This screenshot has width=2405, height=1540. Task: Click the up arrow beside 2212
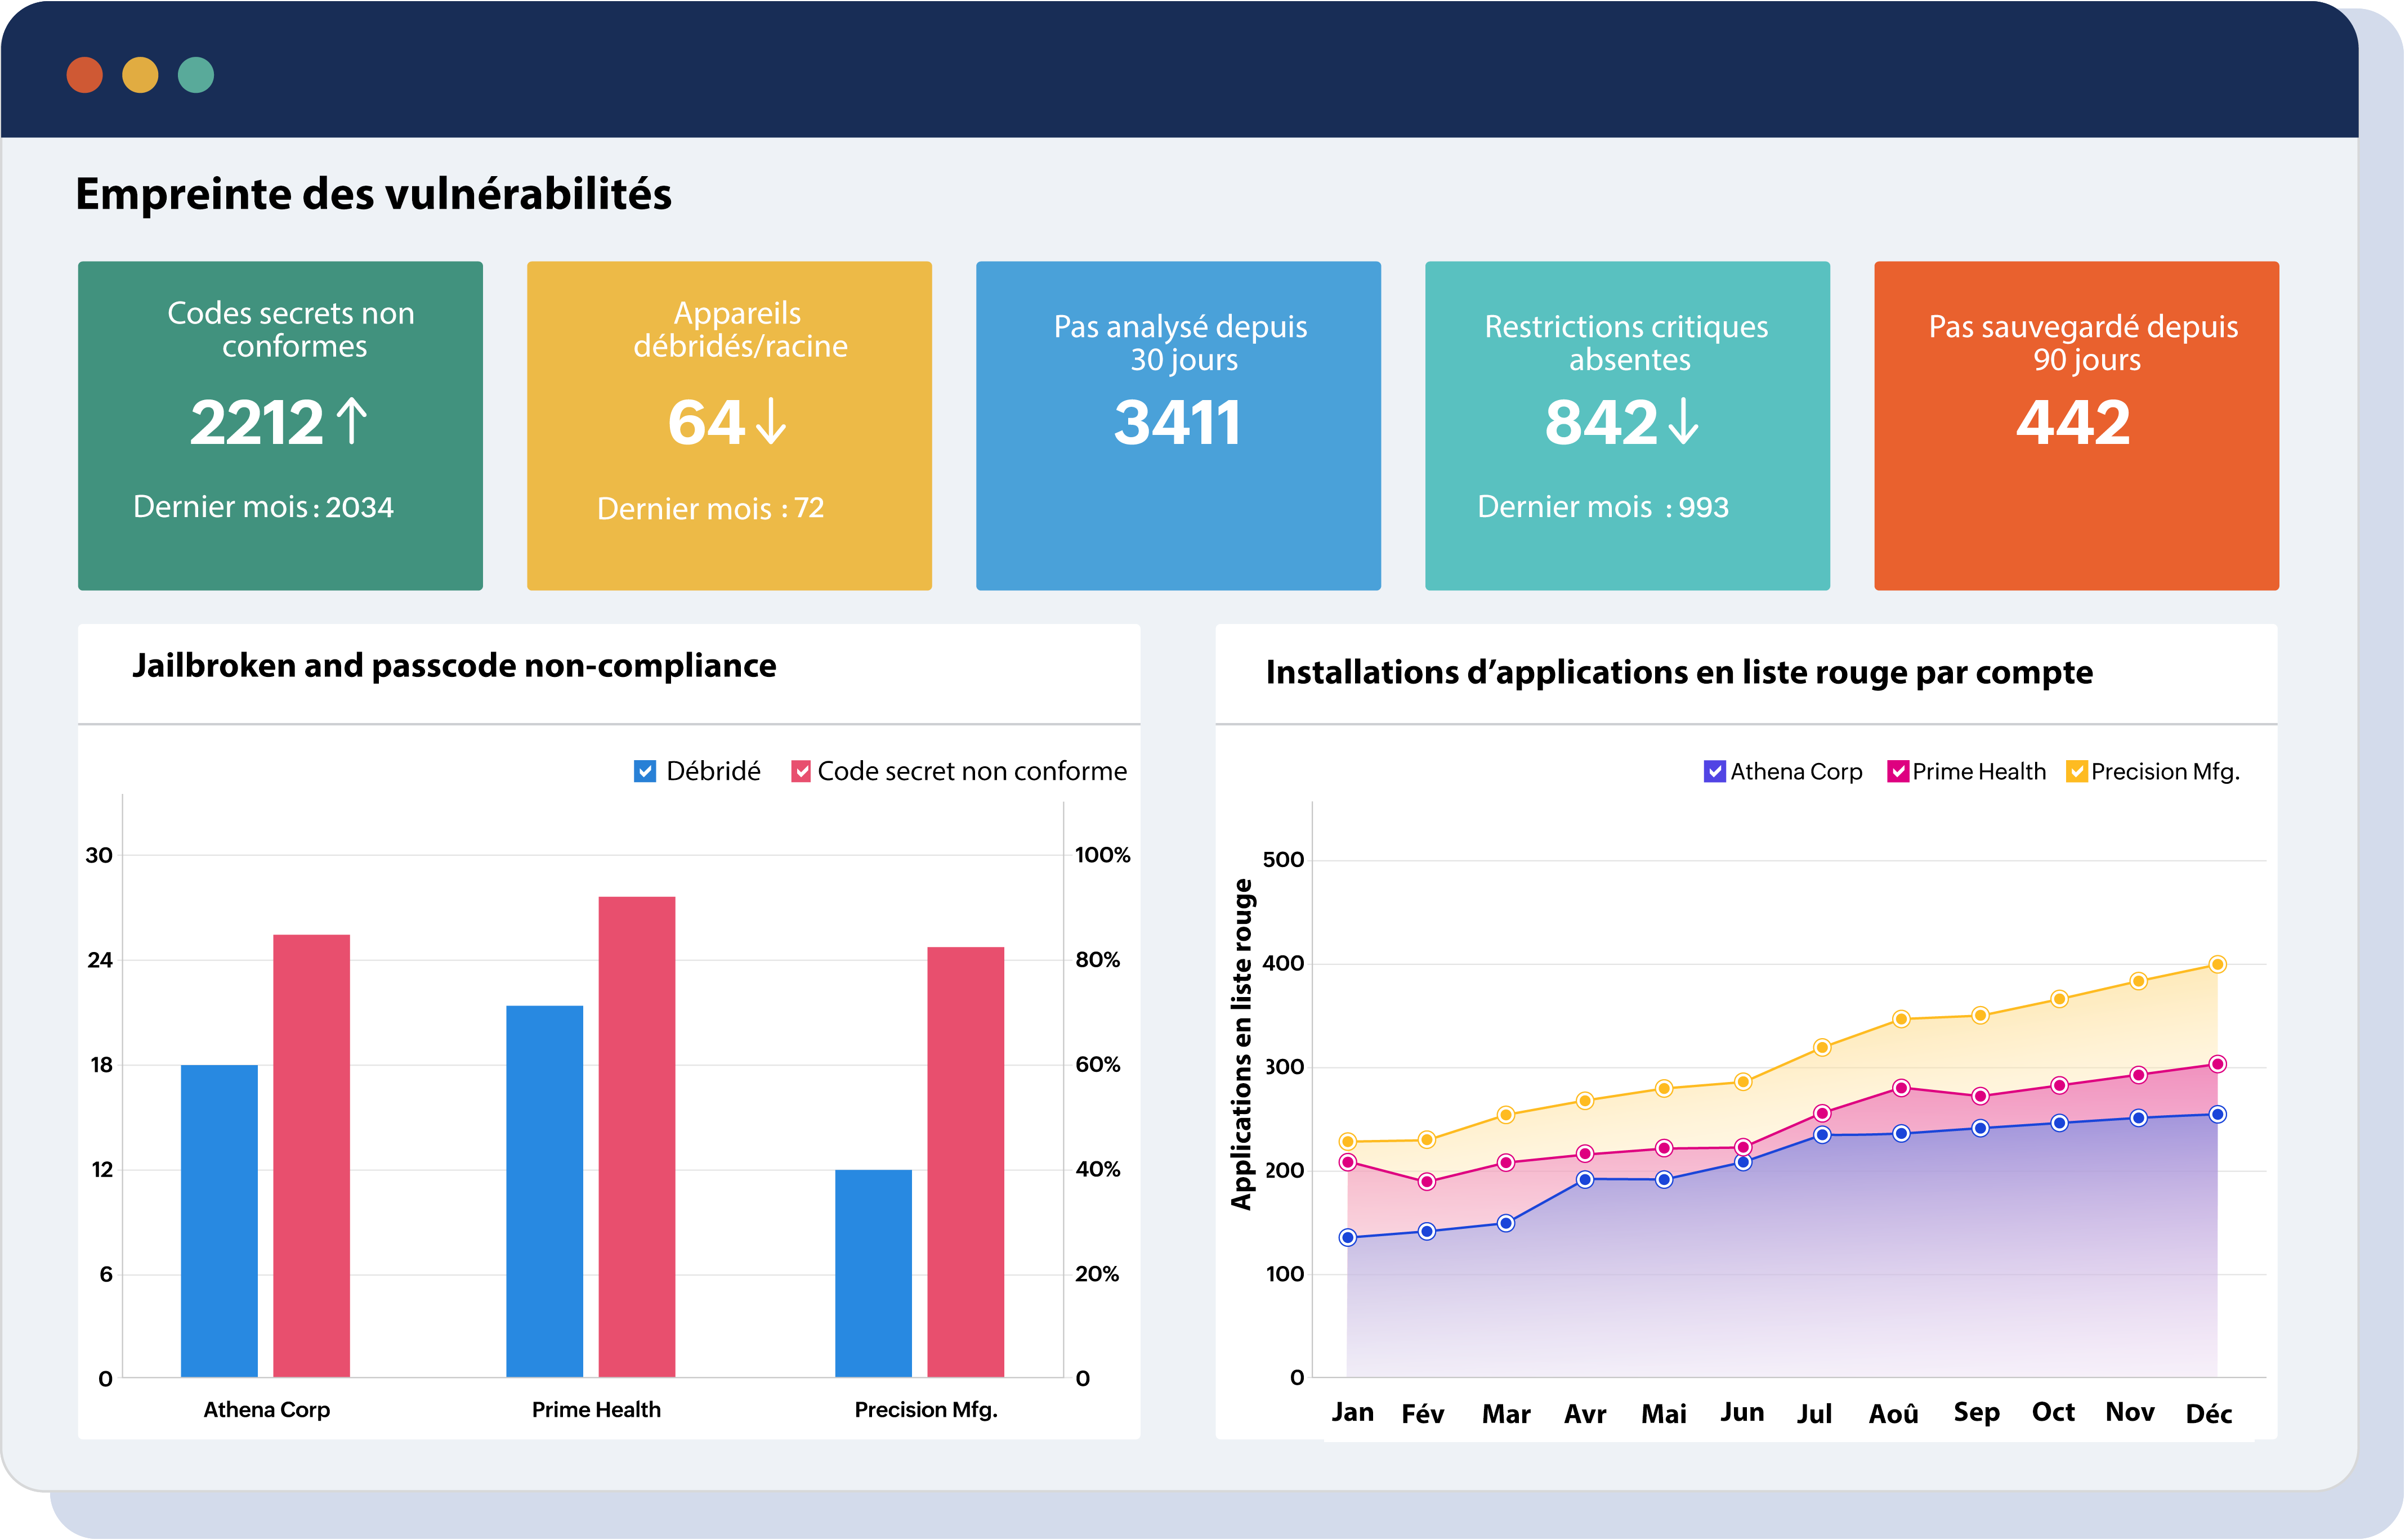(x=351, y=421)
